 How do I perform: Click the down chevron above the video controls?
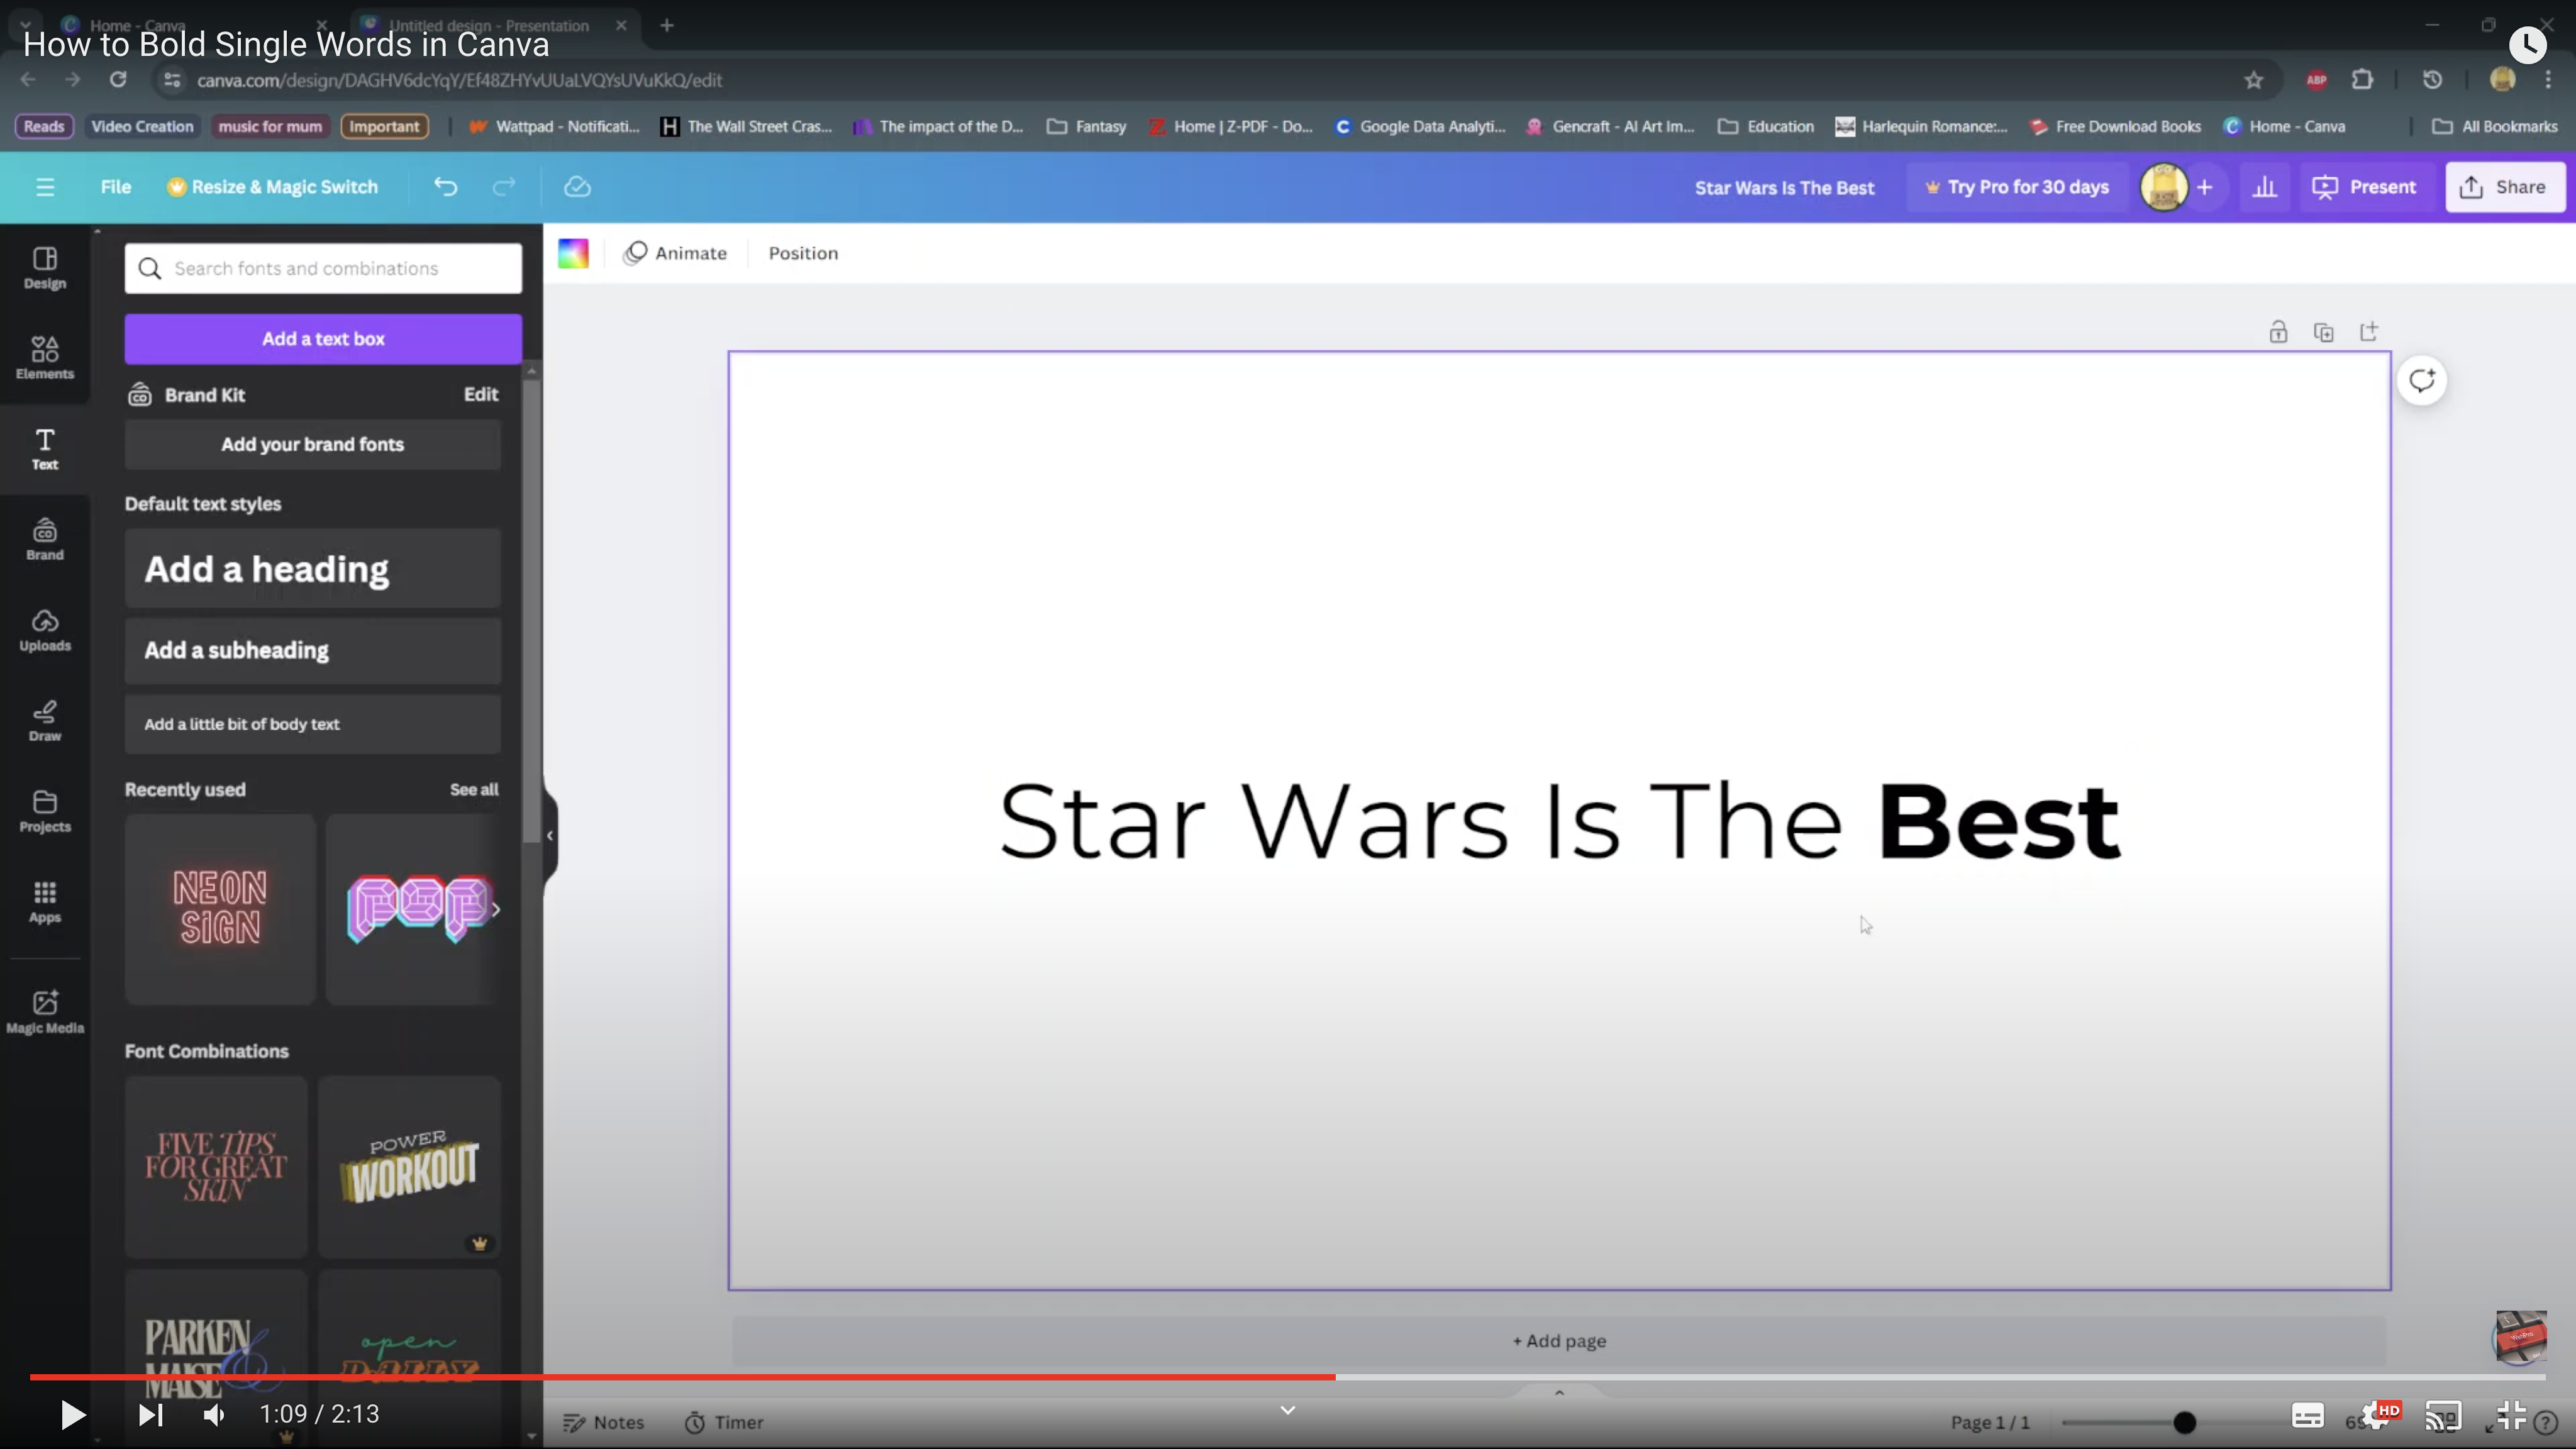tap(1288, 1410)
